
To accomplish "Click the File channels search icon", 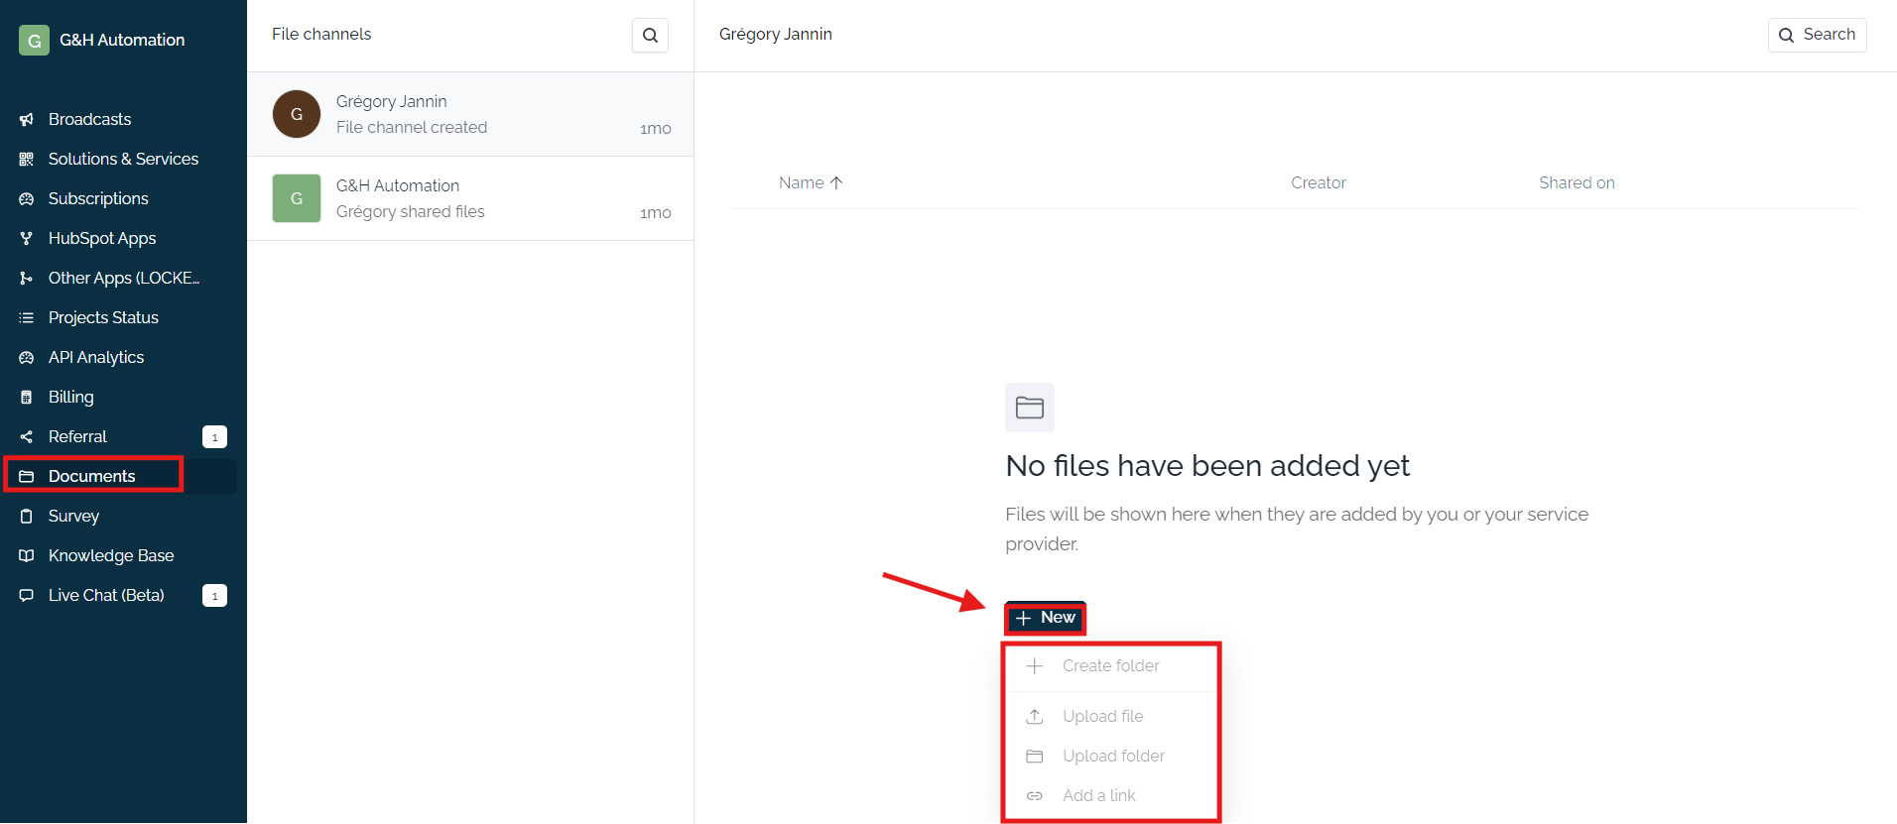I will (x=650, y=36).
